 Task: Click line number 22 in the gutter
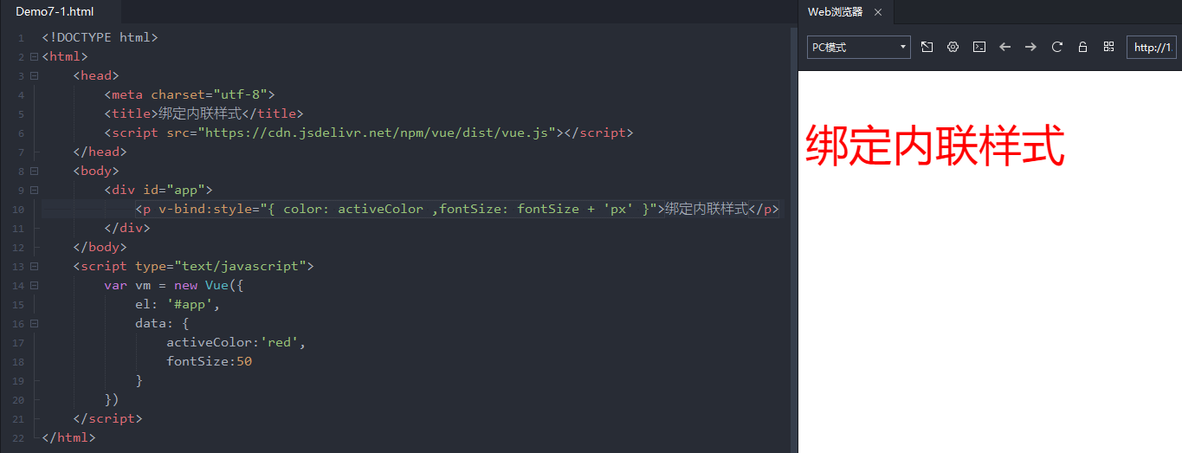click(18, 438)
